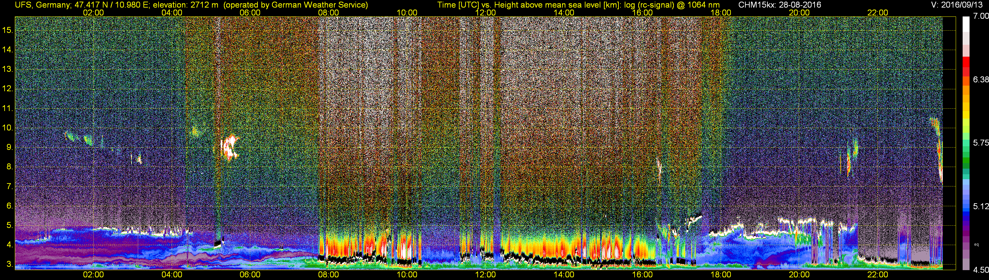Click the 12:00 label on the bottom time axis

(x=485, y=275)
